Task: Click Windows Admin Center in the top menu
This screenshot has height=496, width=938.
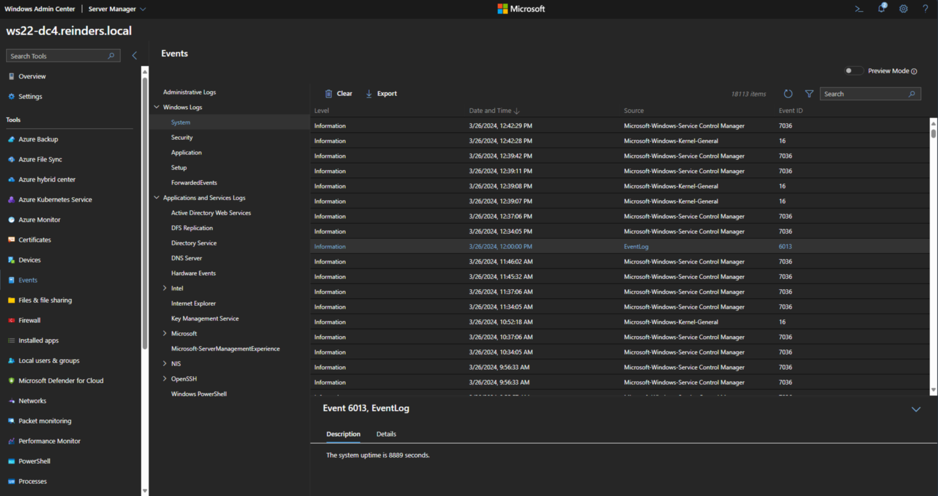Action: (x=39, y=9)
